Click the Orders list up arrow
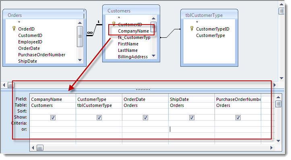 click(x=80, y=23)
